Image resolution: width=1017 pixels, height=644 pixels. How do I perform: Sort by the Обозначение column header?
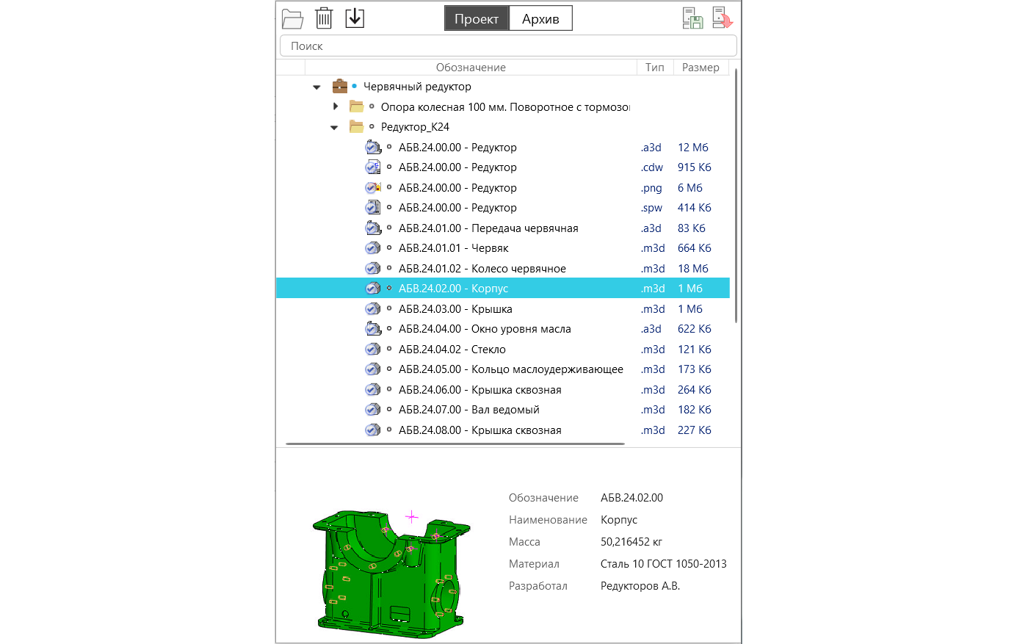coord(471,68)
